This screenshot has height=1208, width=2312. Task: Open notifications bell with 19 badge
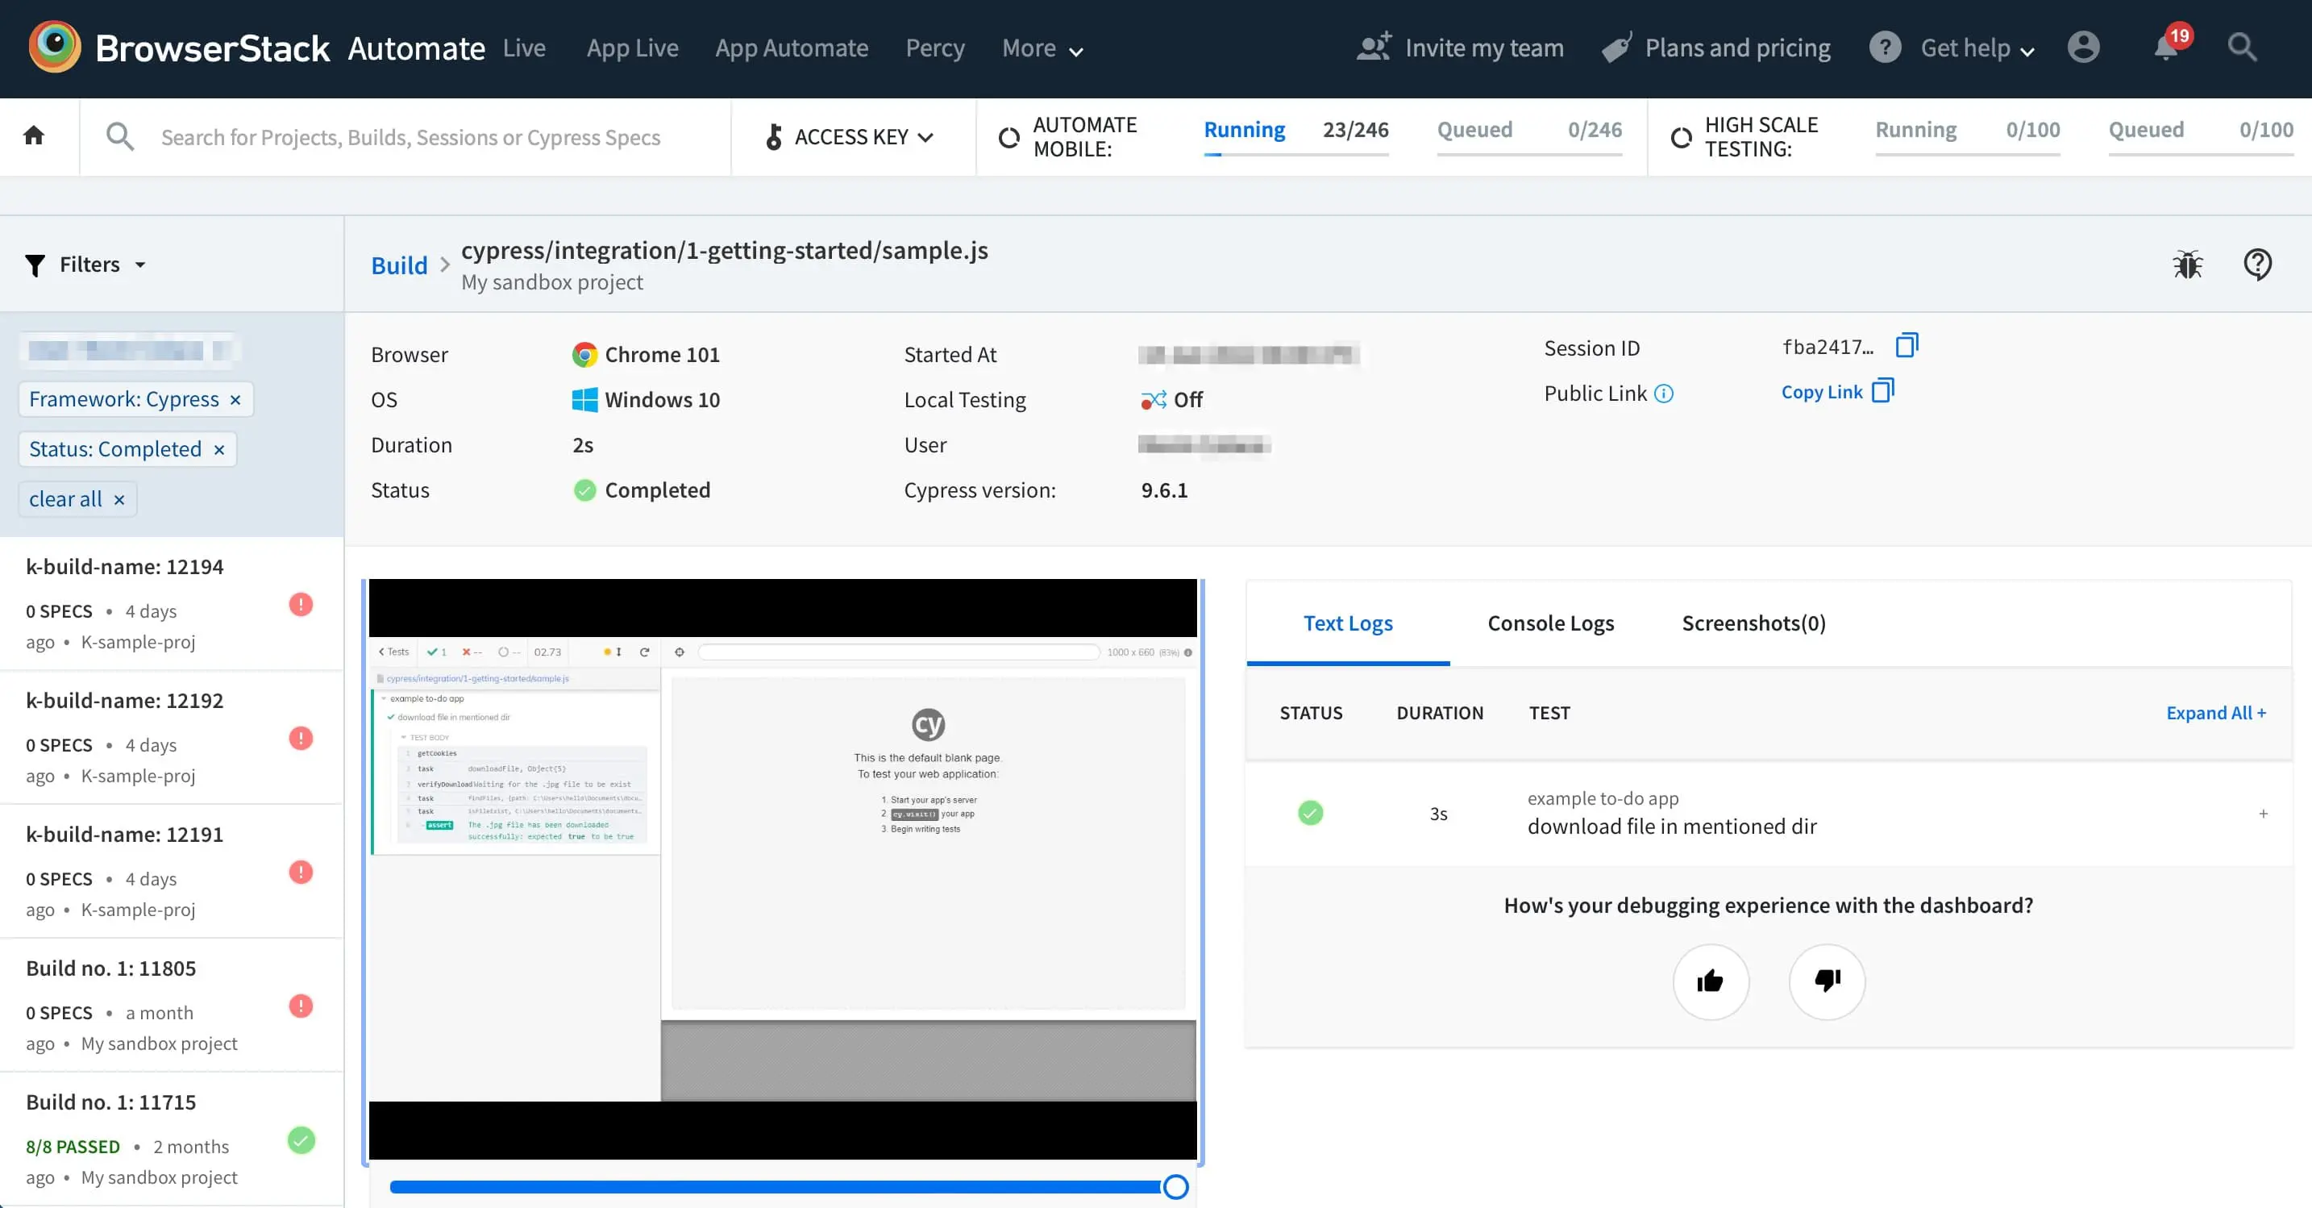2166,48
